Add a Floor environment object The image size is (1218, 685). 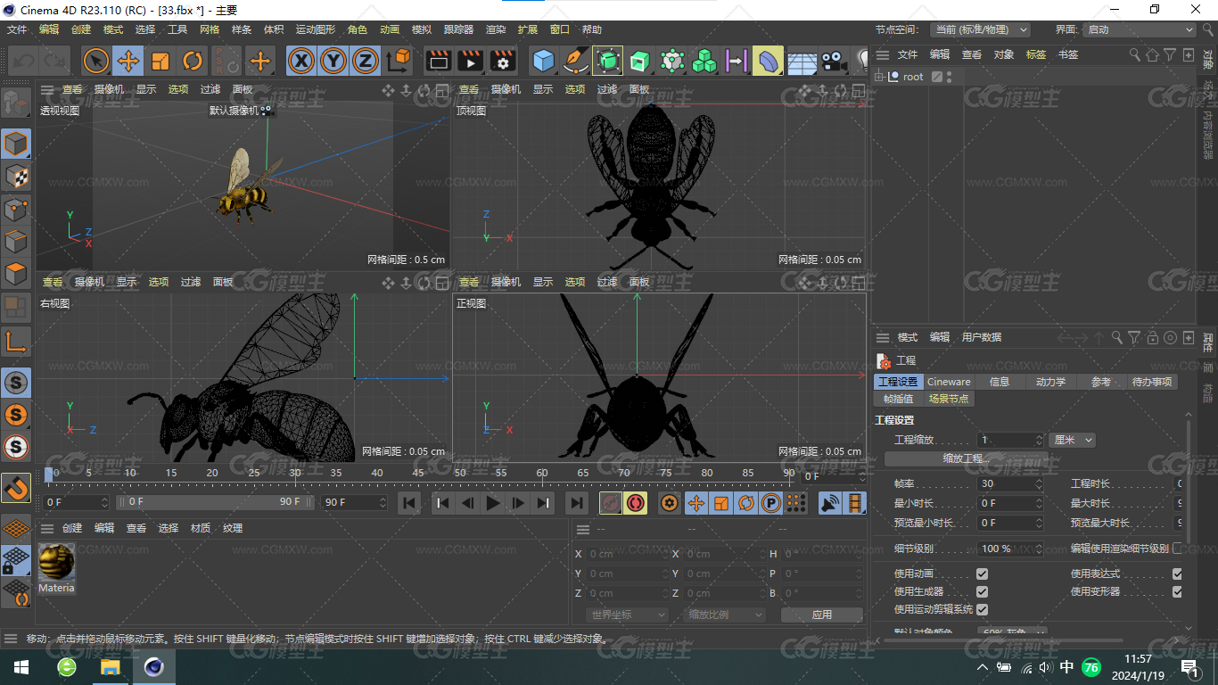click(801, 62)
